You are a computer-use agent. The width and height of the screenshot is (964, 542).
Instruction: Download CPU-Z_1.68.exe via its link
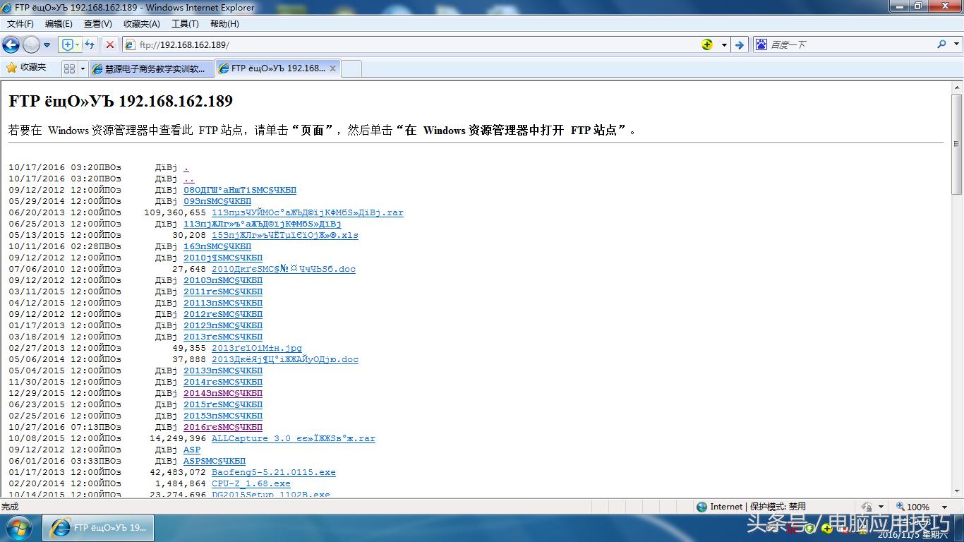click(251, 483)
